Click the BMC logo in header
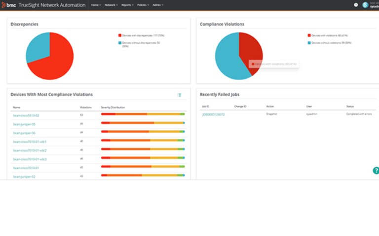The width and height of the screenshot is (379, 236). click(x=10, y=5)
